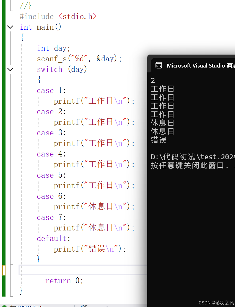Click the input '2' in console output
The height and width of the screenshot is (307, 235).
pyautogui.click(x=153, y=80)
